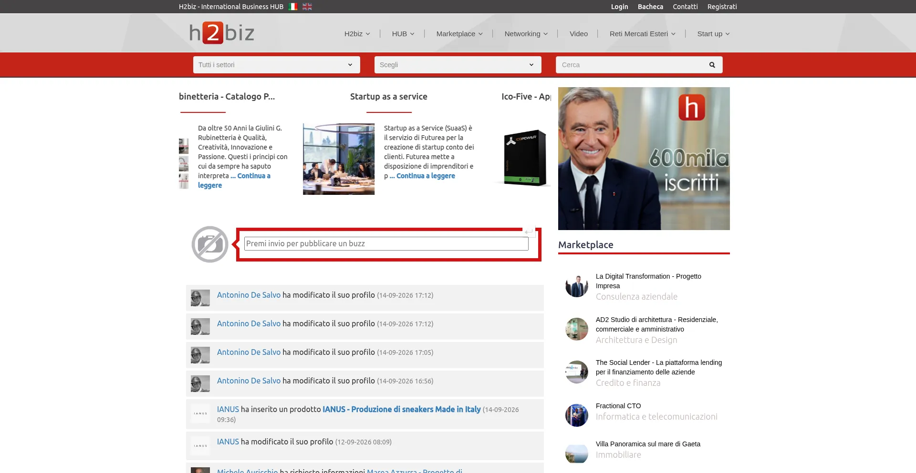This screenshot has height=473, width=916.
Task: Open the Scegli dropdown
Action: [x=458, y=65]
